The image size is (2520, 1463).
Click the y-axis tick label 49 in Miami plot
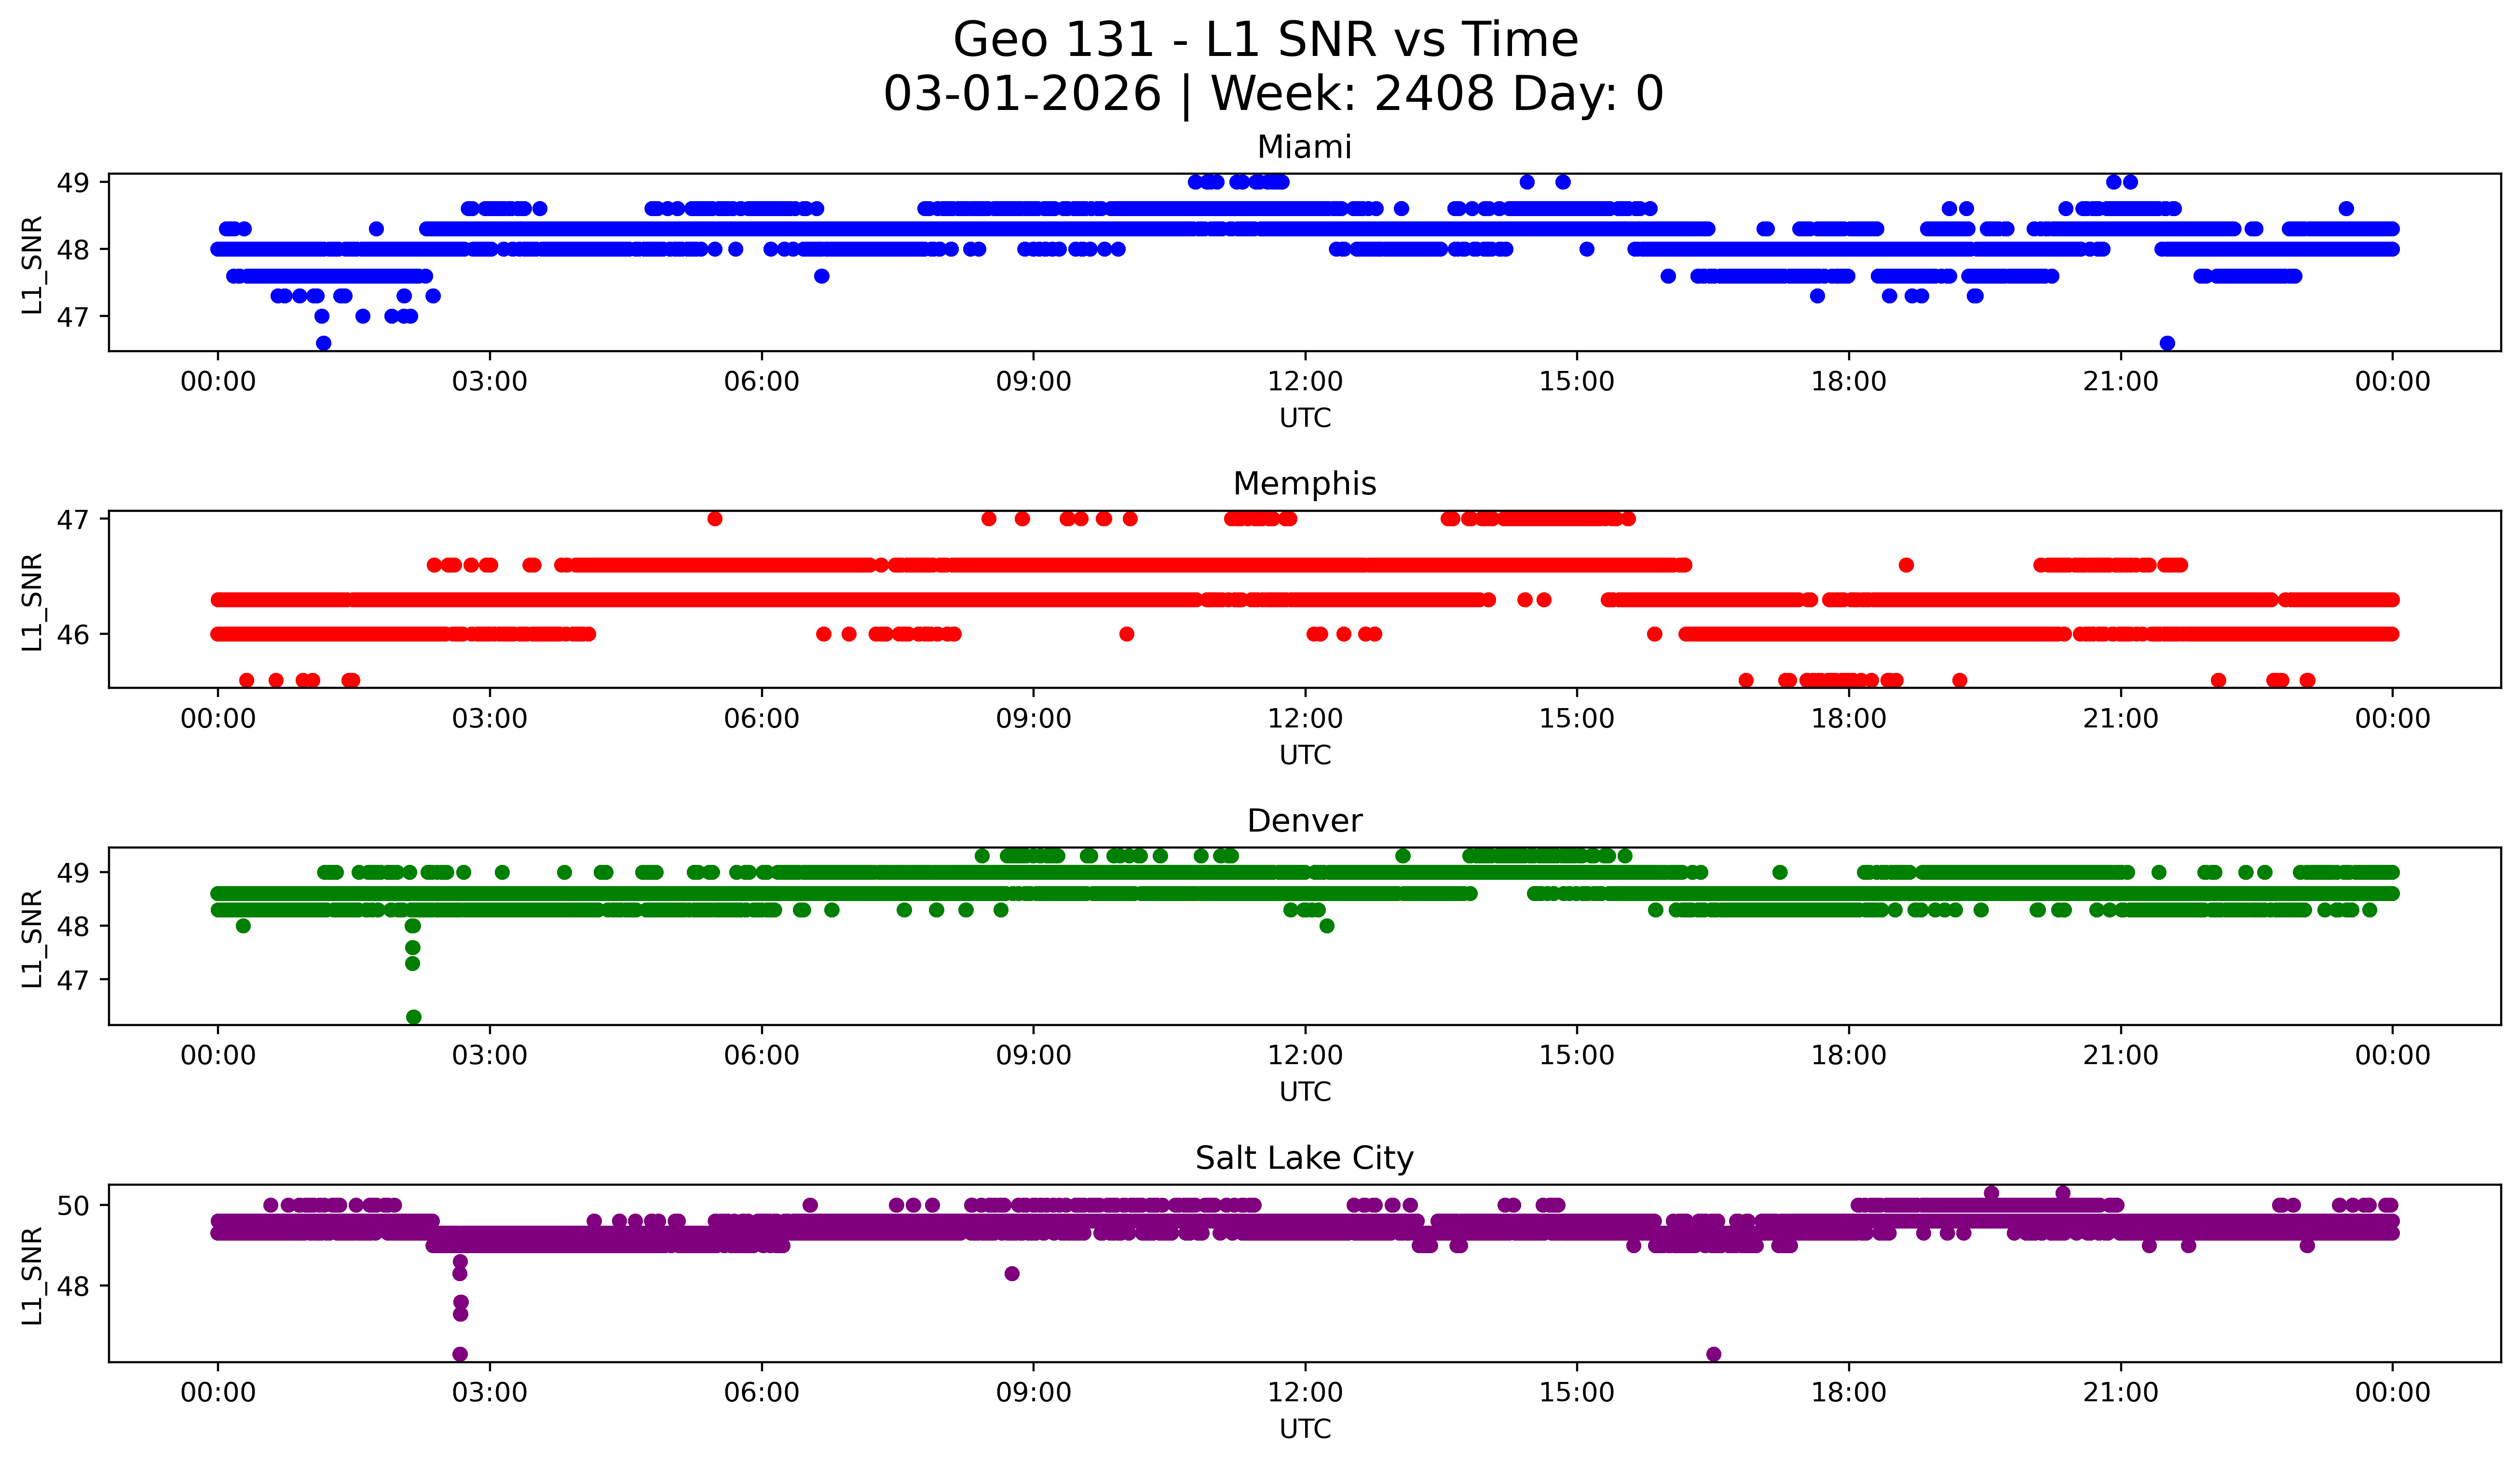click(x=73, y=183)
